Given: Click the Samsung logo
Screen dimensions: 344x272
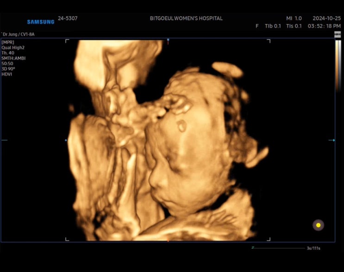Looking at the screenshot, I should 41,22.
